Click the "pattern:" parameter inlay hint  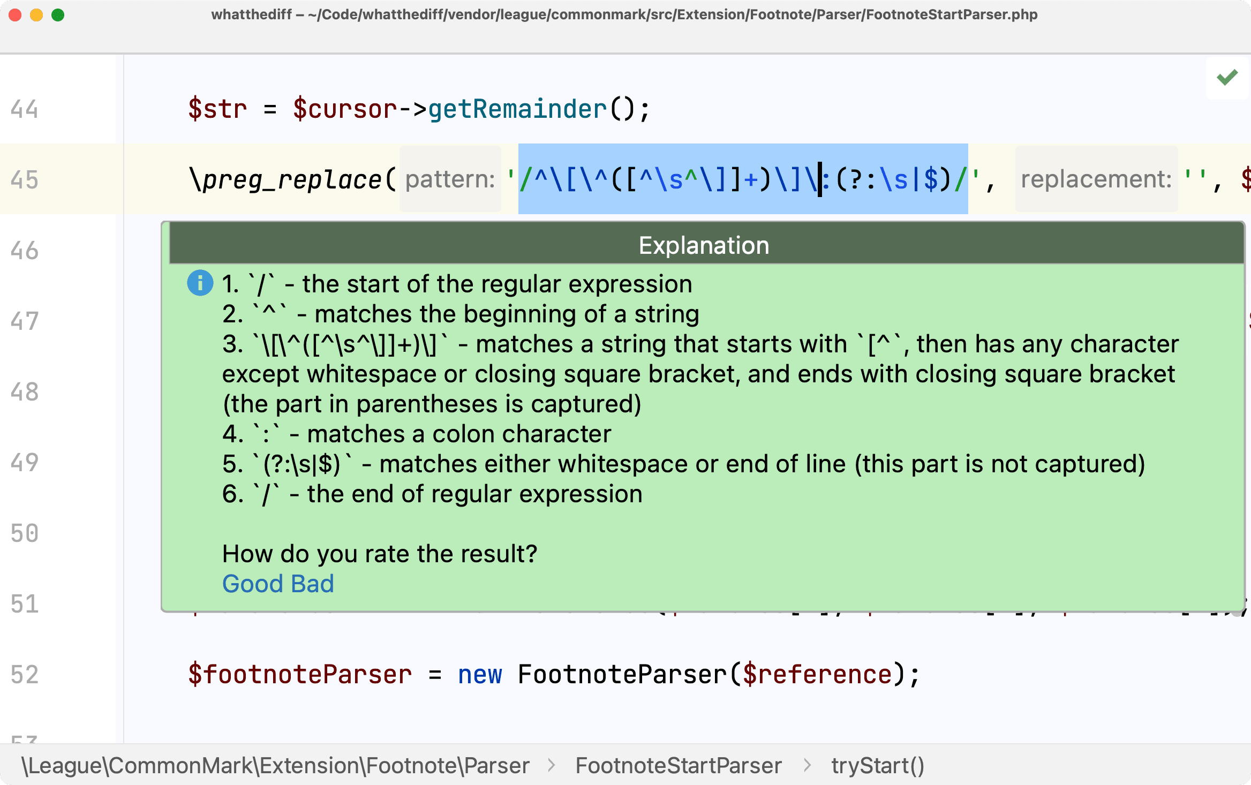point(450,179)
